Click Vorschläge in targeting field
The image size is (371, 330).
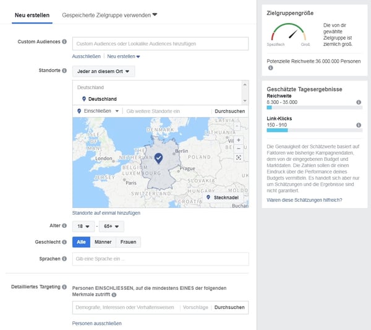pyautogui.click(x=195, y=307)
